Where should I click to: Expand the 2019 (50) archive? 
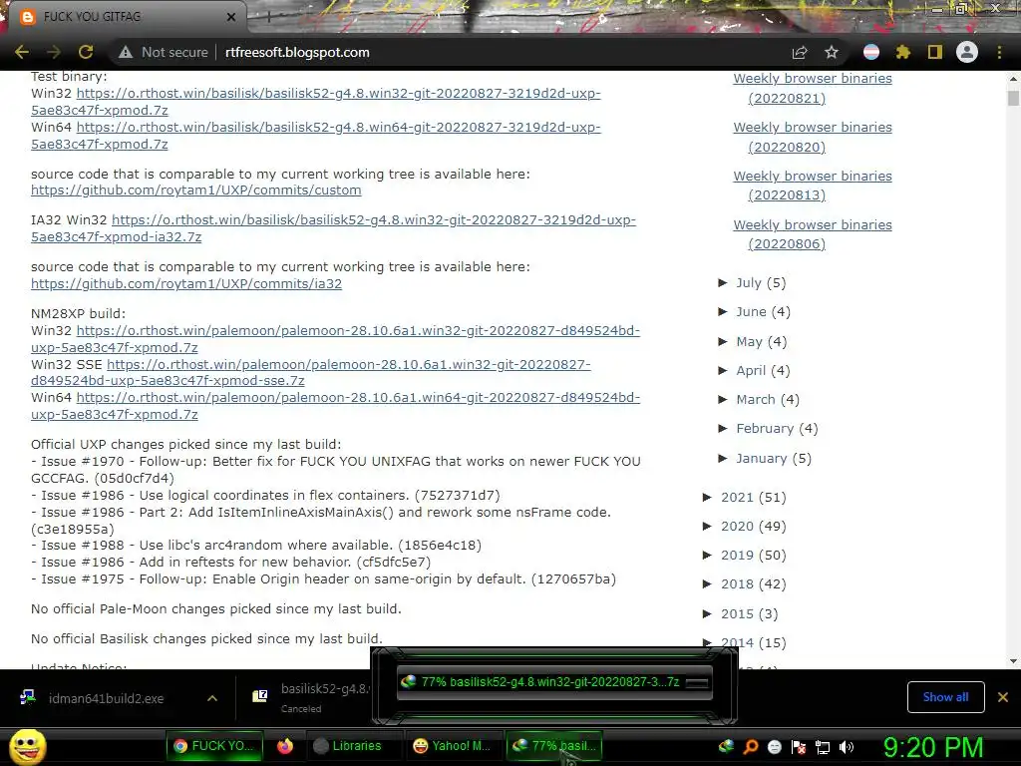(x=708, y=555)
